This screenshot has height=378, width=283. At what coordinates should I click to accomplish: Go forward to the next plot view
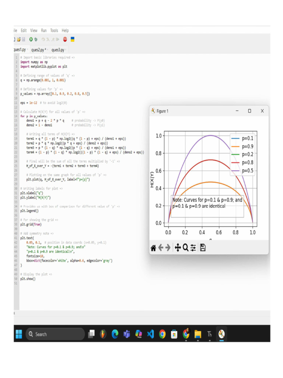point(168,248)
